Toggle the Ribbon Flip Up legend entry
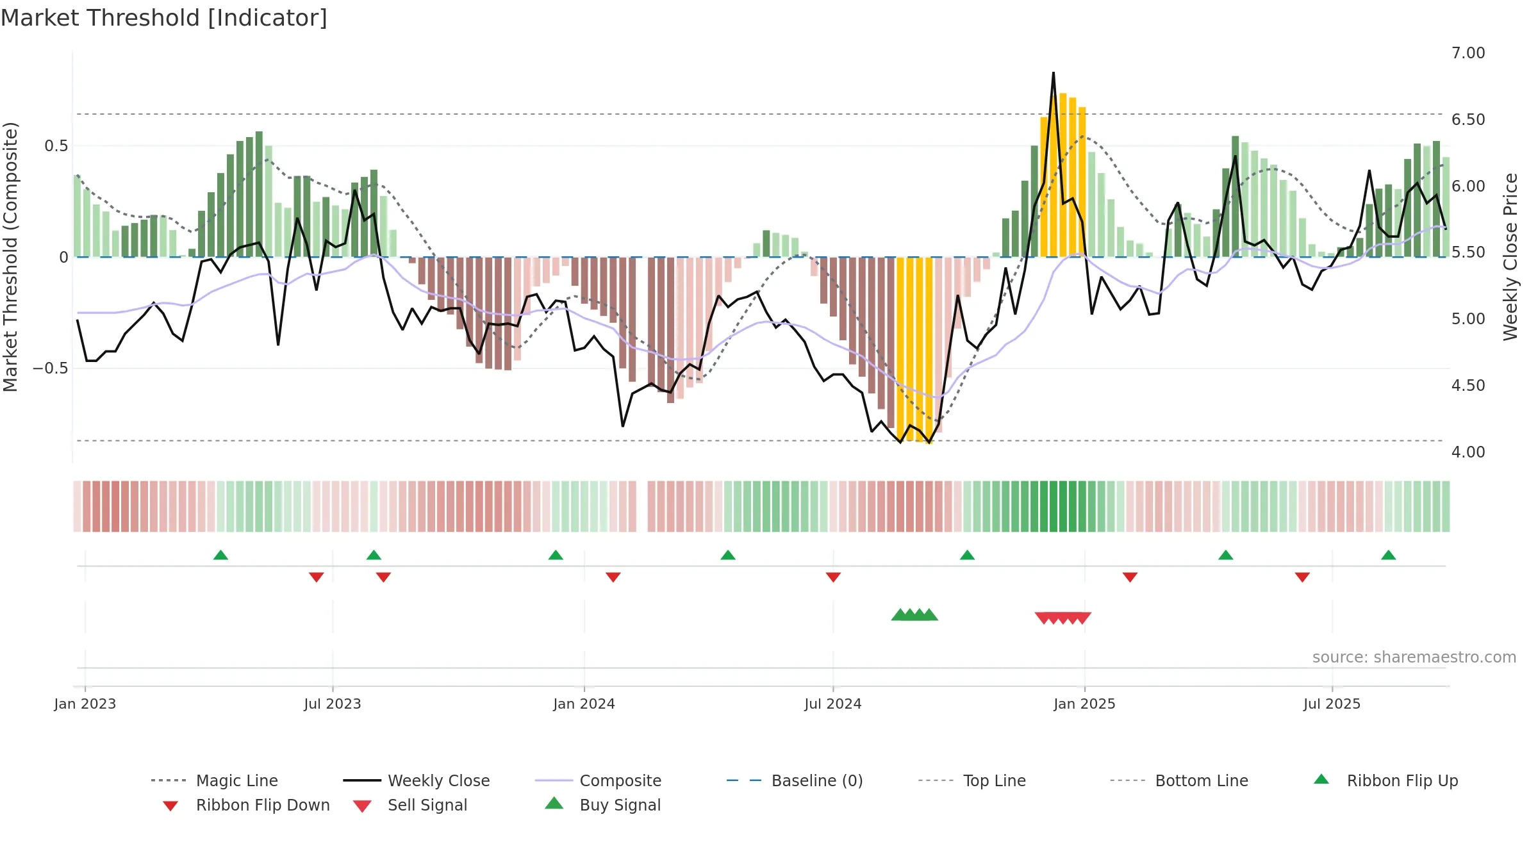Image resolution: width=1538 pixels, height=865 pixels. point(1386,780)
